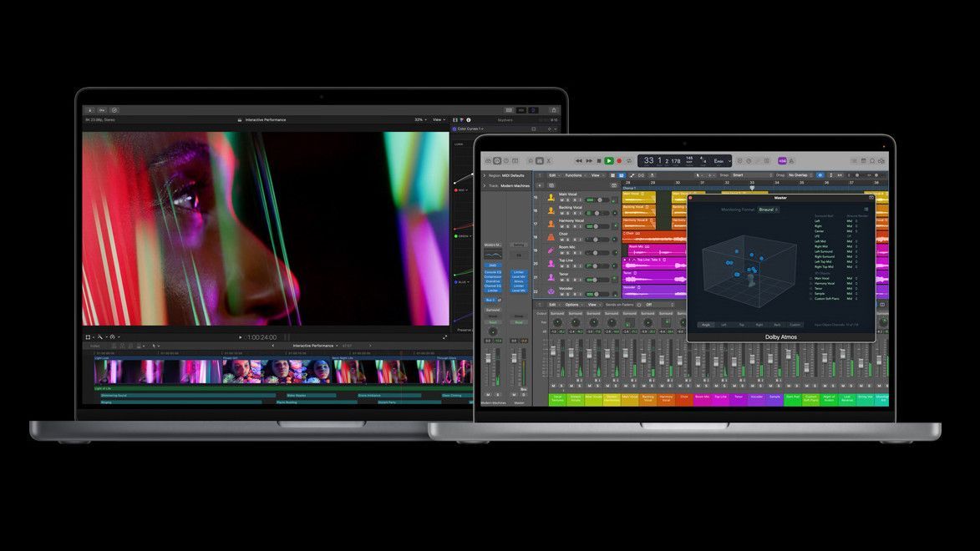980x551 pixels.
Task: Switch Dolby Atmos view to Top
Action: pos(741,325)
